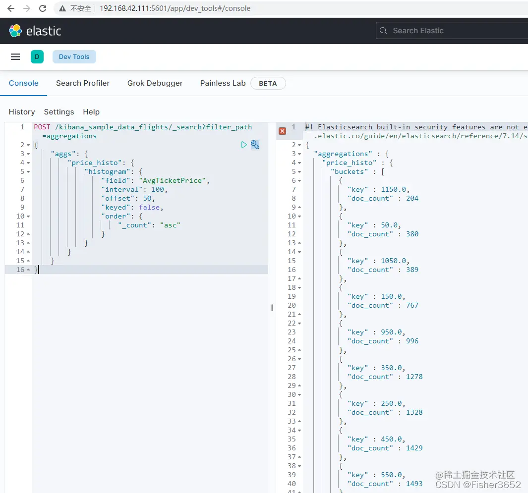Click the green D space avatar

coord(37,56)
